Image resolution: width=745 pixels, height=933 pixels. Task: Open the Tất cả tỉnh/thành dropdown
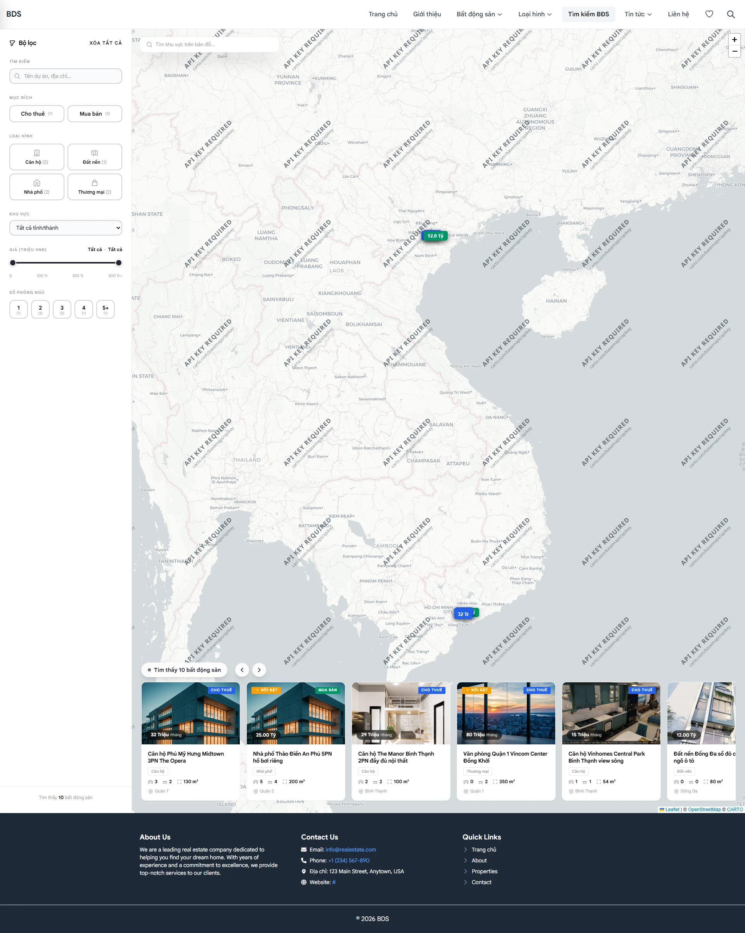66,228
